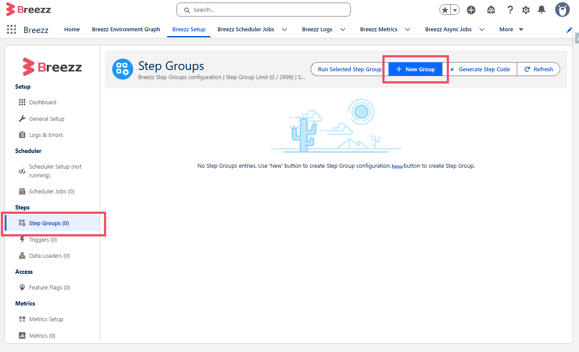Click the Triggers lightning bolt icon

point(22,239)
